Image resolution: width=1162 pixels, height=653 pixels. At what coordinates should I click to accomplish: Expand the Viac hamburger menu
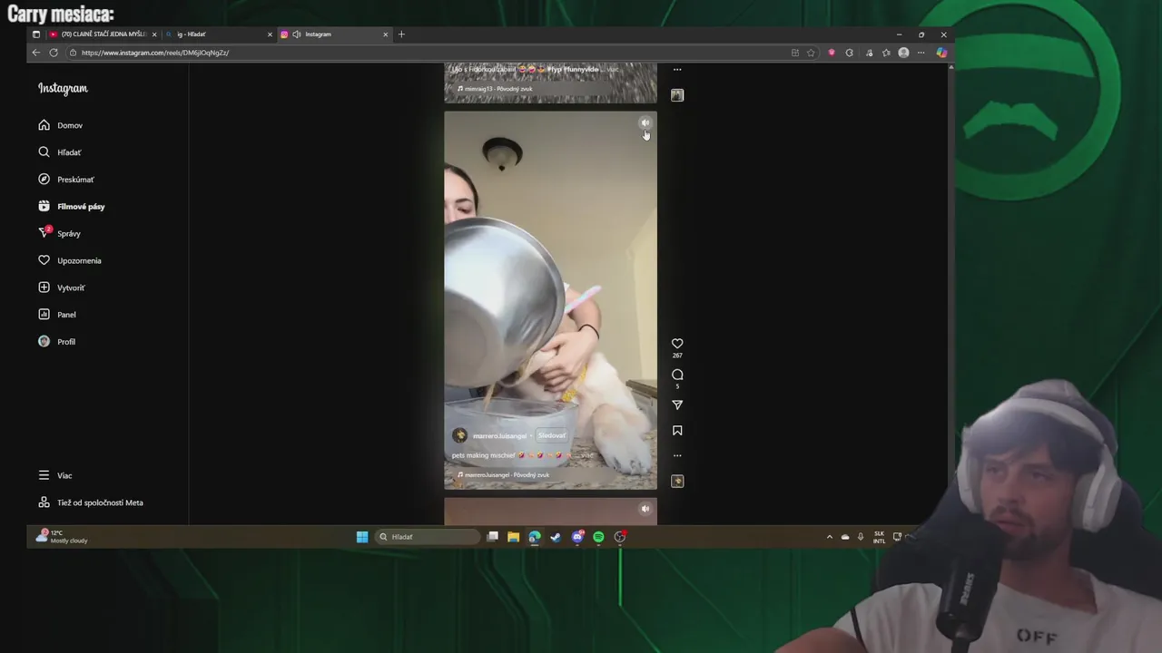pos(55,475)
